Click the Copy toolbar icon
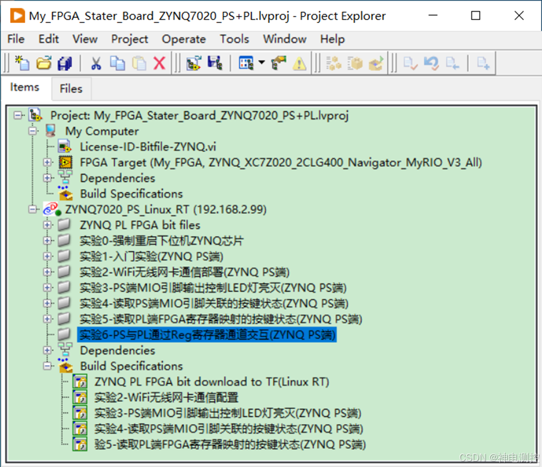The image size is (542, 467). 117,63
